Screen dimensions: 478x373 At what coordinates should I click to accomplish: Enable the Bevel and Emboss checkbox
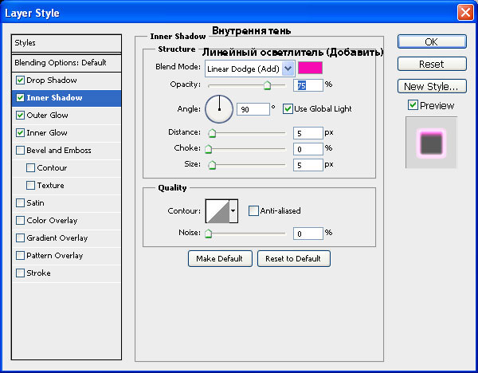click(20, 151)
